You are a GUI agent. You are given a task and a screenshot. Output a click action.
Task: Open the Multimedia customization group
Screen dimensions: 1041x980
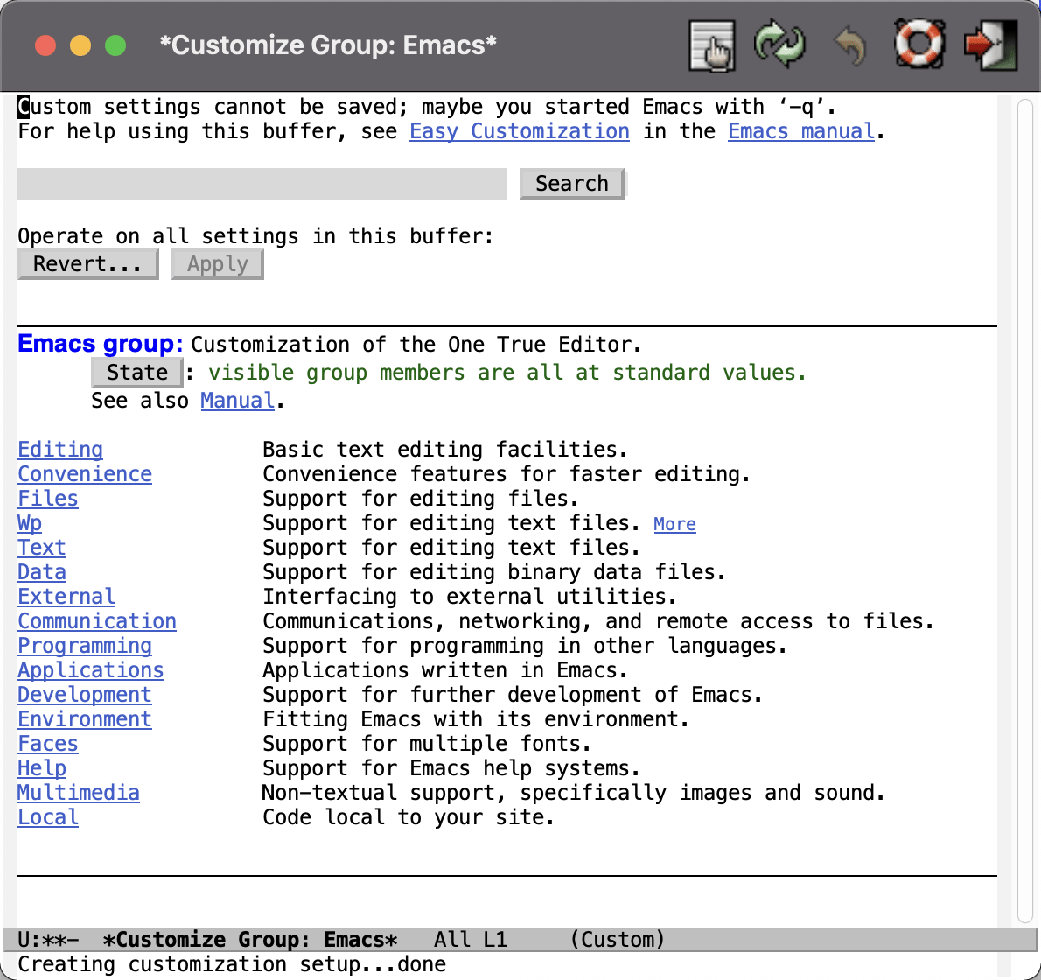pyautogui.click(x=78, y=792)
